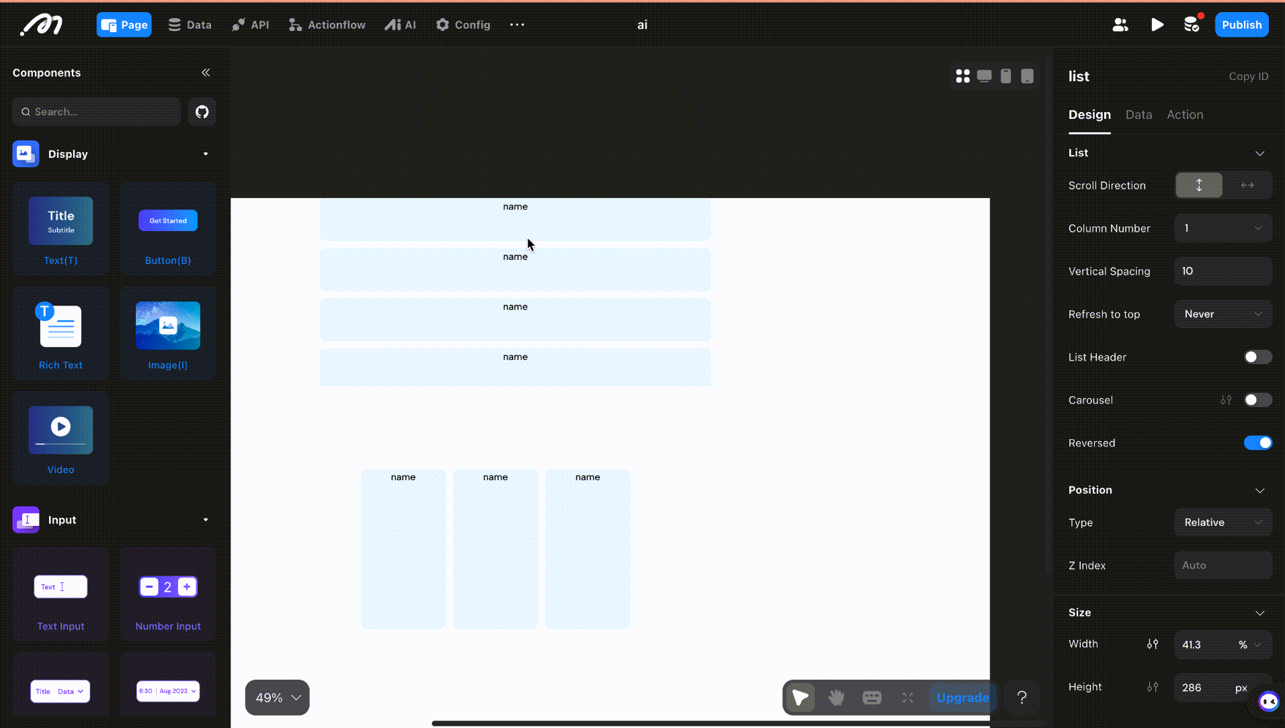The image size is (1285, 728).
Task: Select the Rich Text component
Action: tap(60, 334)
